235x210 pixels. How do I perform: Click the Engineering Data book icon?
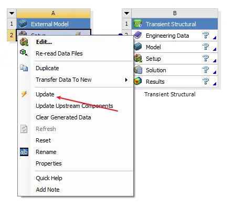[138, 35]
